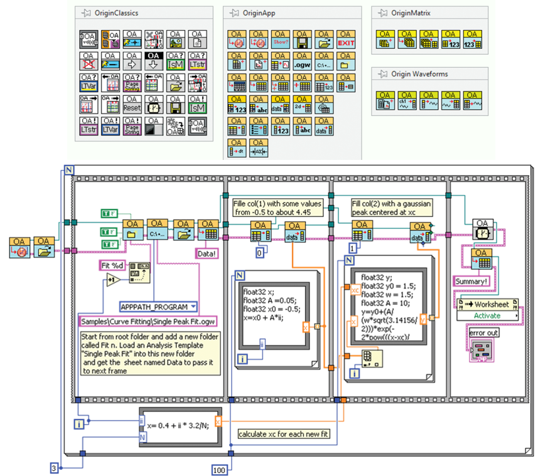Select the Reset icon in OriginClassics palette
The image size is (538, 476).
[x=132, y=105]
